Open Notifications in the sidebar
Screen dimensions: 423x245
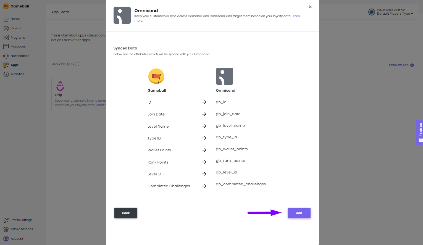[20, 56]
